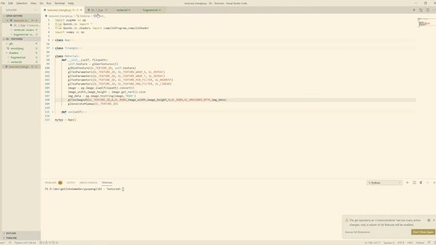Open the terminal selector dropdown showing Python

pyautogui.click(x=384, y=182)
